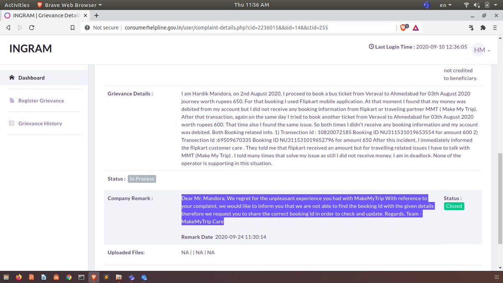
Task: Go forward with the forward arrow
Action: tap(20, 28)
